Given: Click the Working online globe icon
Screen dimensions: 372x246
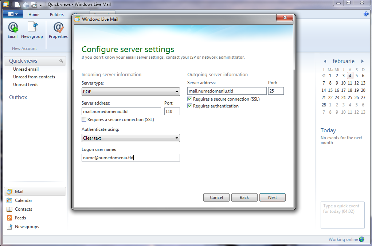Looking at the screenshot, I should (362, 239).
